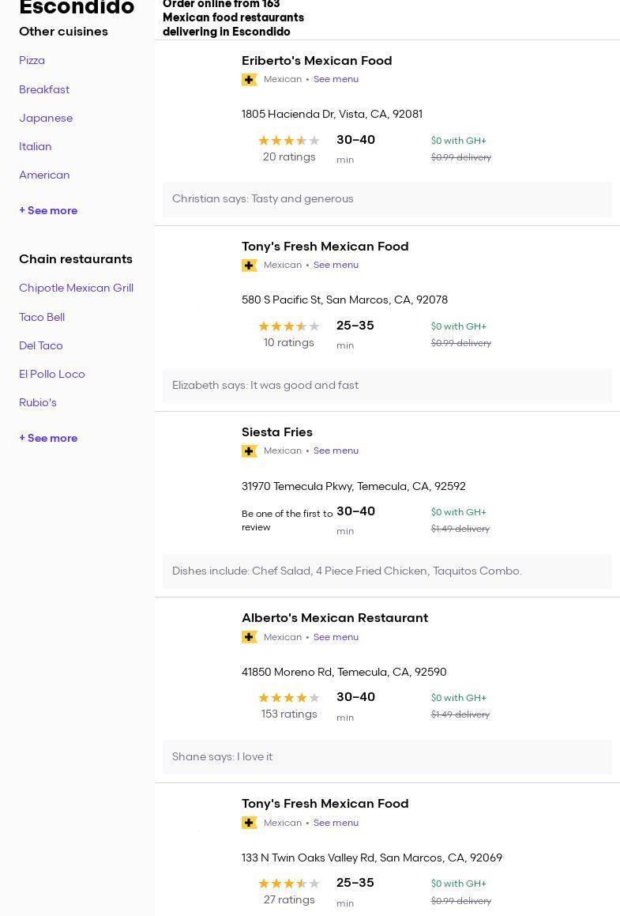See menu for Eriberto's Mexican Food
Viewport: 620px width, 916px height.
coord(336,80)
